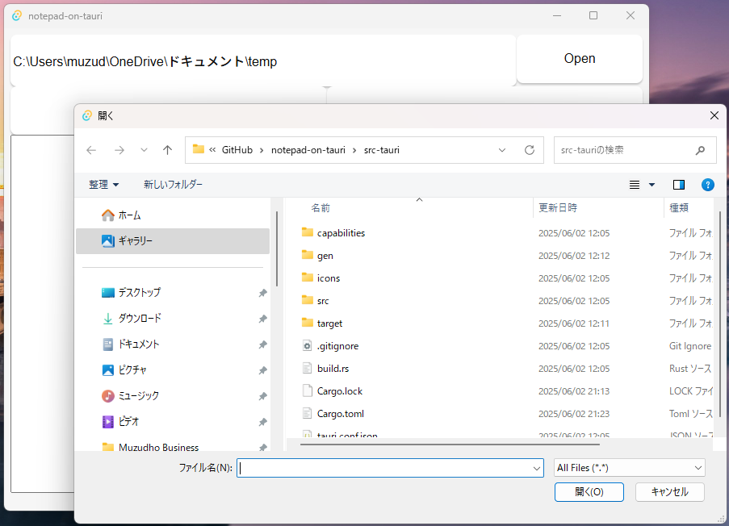This screenshot has height=526, width=729.
Task: Select ギャラリー in the navigation pane
Action: (x=173, y=240)
